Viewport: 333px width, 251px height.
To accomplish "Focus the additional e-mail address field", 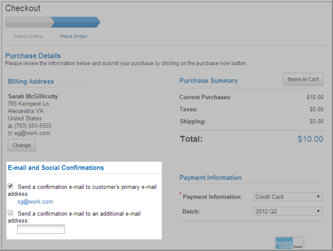I will (41, 229).
